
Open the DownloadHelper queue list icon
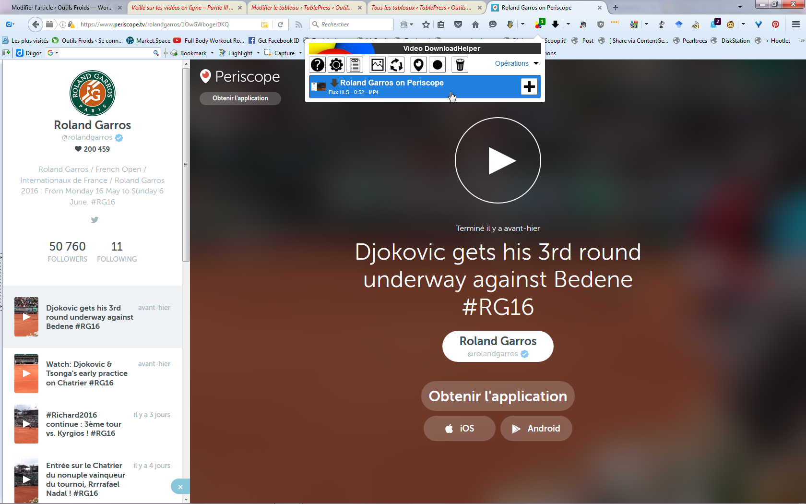(x=355, y=64)
